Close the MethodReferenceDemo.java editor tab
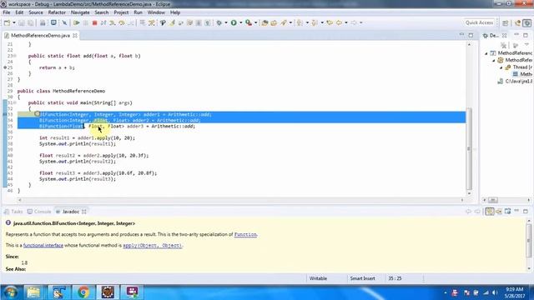This screenshot has height=300, width=534. pyautogui.click(x=75, y=35)
